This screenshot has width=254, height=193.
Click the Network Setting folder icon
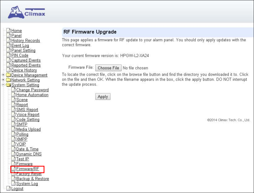tap(8, 80)
